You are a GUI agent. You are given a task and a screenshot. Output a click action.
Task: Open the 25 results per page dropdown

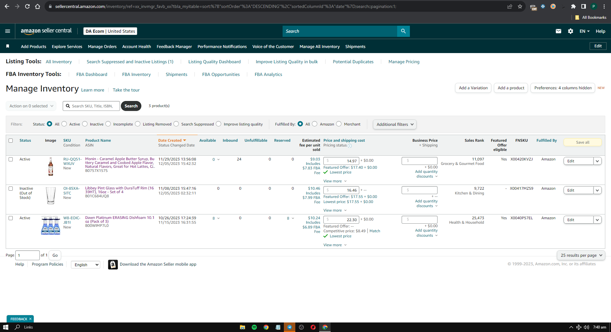click(581, 255)
